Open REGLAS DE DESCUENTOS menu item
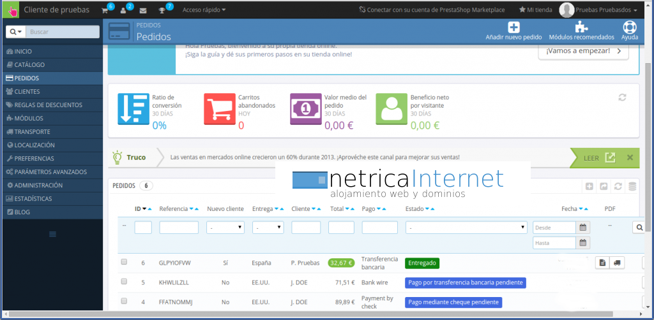The image size is (654, 320). [x=52, y=105]
